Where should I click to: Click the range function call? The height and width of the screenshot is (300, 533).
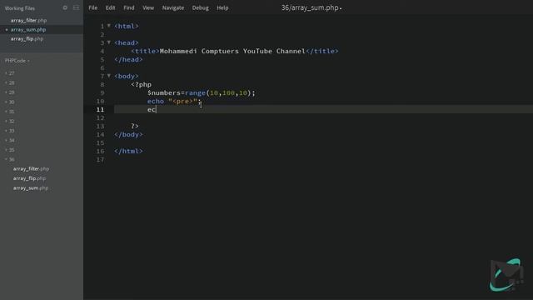pyautogui.click(x=195, y=92)
